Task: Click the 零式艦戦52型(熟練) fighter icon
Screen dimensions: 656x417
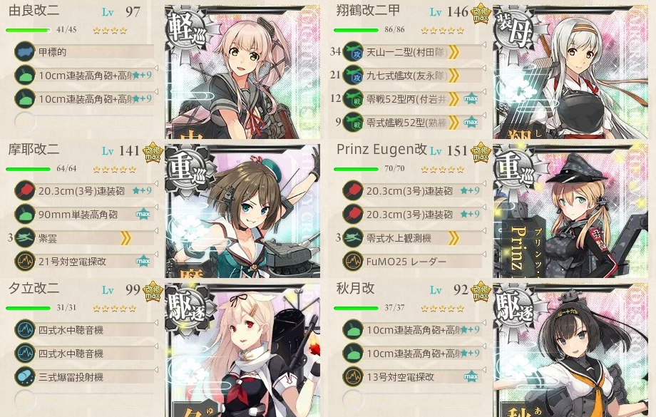Action: point(353,122)
